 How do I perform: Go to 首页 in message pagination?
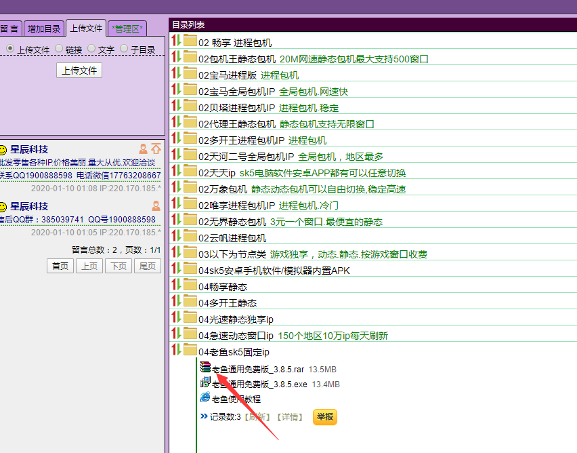(60, 266)
